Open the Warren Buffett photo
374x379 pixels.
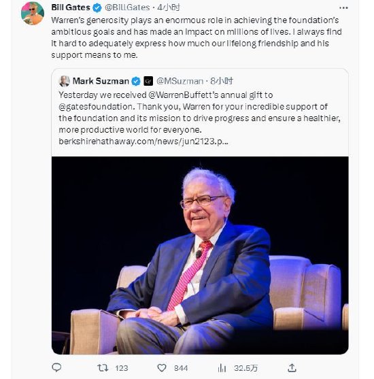point(200,255)
